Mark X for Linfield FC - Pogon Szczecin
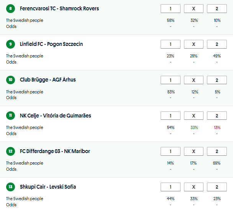The width and height of the screenshot is (233, 212). click(x=194, y=44)
